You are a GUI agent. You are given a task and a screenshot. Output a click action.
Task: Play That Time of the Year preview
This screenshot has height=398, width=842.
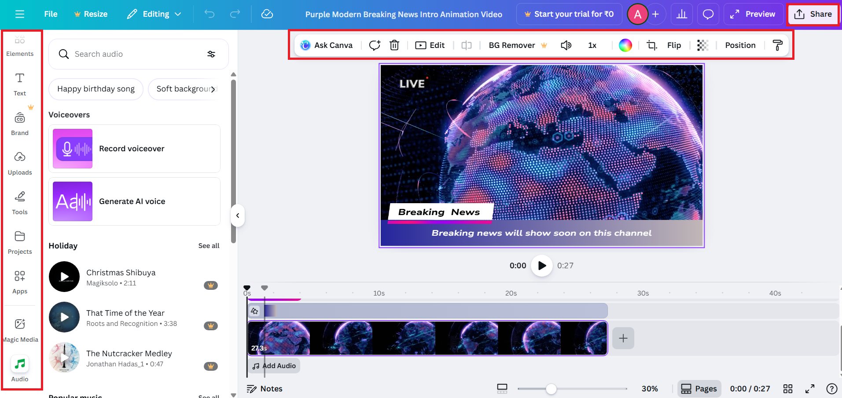tap(64, 317)
